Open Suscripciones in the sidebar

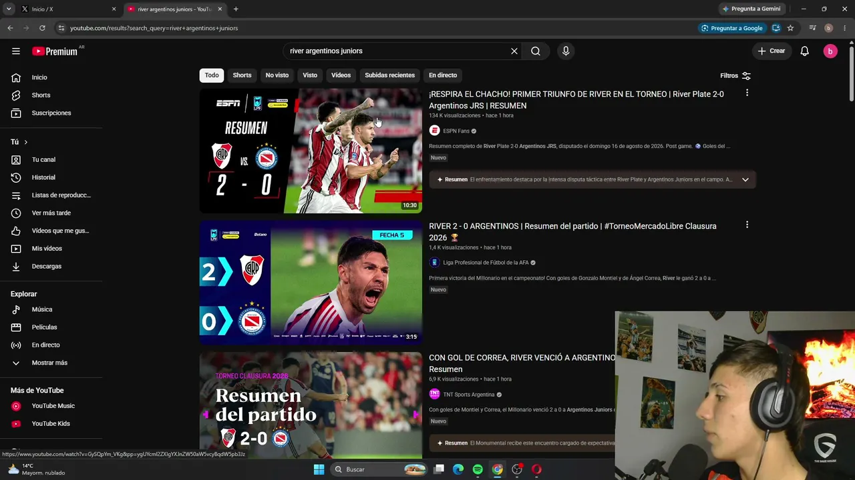(x=51, y=113)
